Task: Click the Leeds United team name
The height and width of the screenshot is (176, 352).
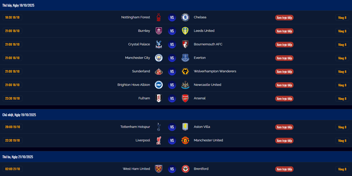Action: (204, 31)
